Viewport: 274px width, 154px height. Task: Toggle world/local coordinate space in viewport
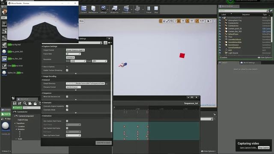(171, 21)
